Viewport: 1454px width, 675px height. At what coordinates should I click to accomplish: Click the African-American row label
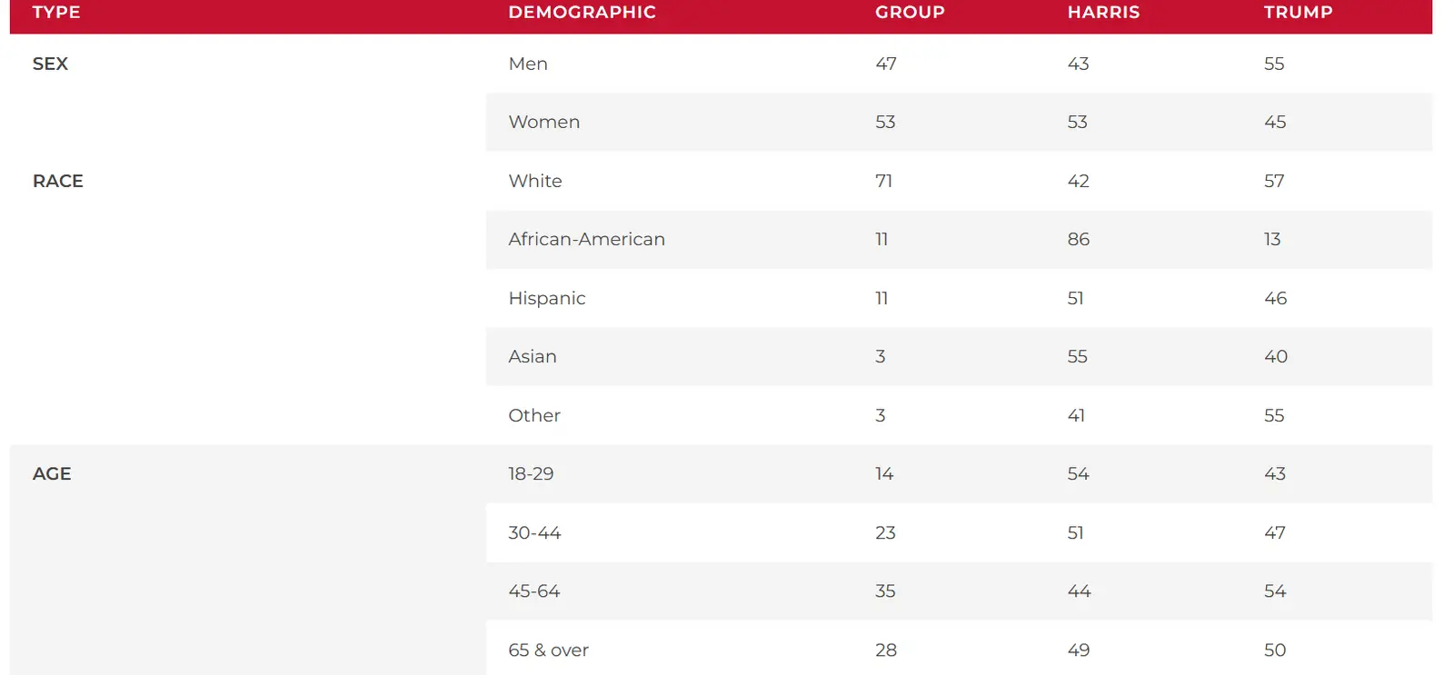586,239
